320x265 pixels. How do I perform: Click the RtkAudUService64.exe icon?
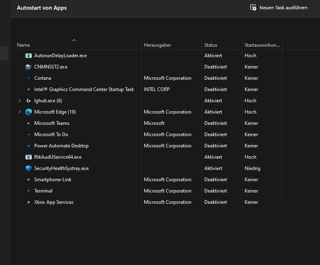(28, 157)
